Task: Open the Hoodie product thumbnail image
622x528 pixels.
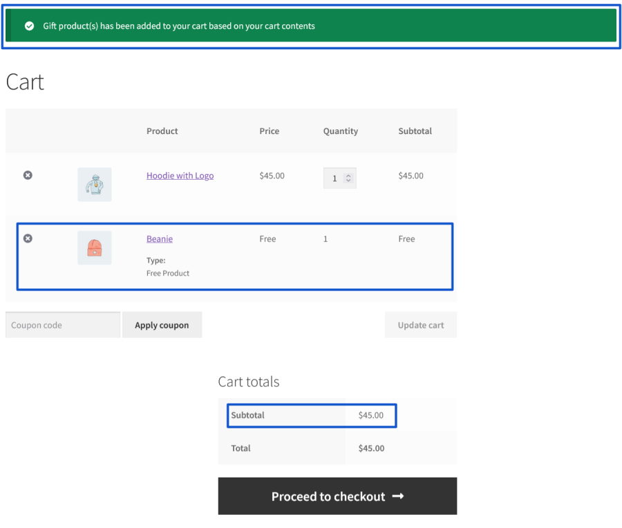Action: 94,185
